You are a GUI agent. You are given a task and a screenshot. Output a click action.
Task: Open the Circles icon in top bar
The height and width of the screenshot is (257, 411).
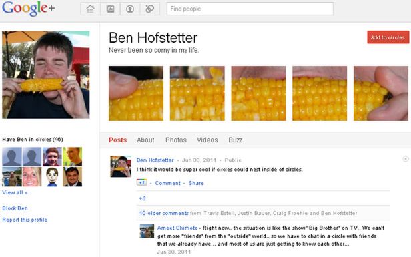(149, 9)
